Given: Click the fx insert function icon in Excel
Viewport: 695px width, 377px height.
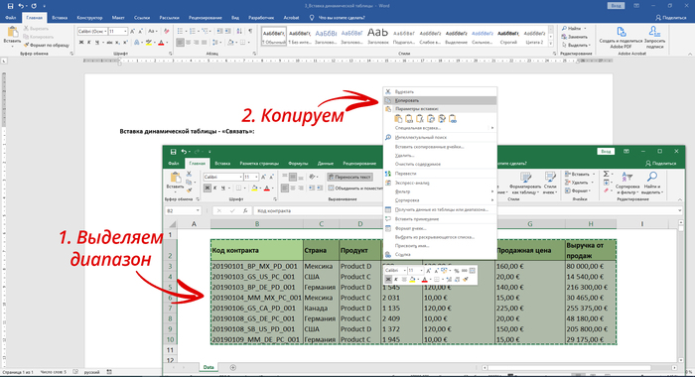Looking at the screenshot, I should pos(245,211).
